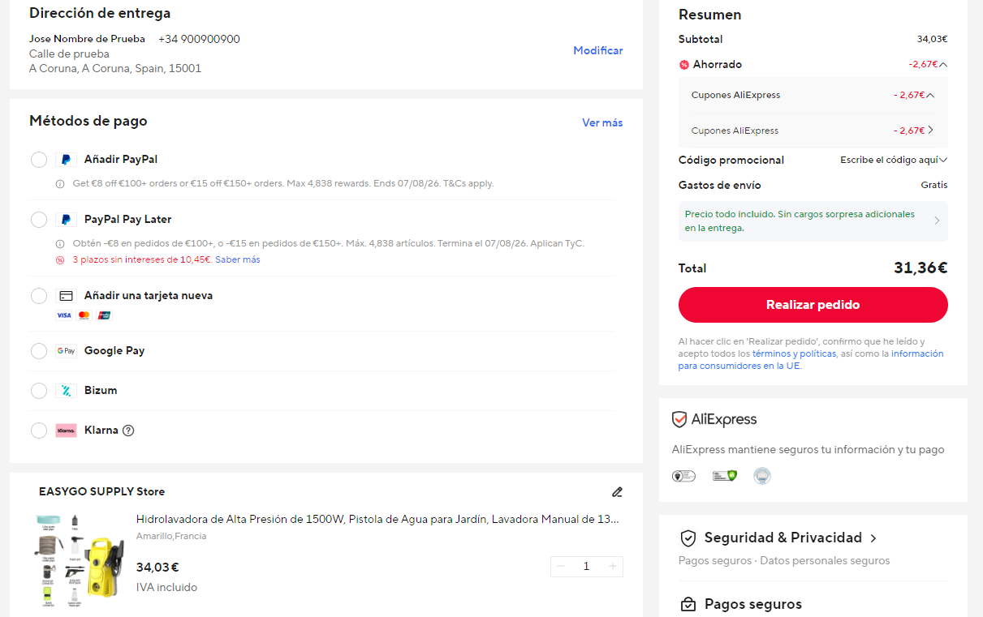Viewport: 983px width, 617px height.
Task: Increase product quantity with plus button
Action: [613, 566]
